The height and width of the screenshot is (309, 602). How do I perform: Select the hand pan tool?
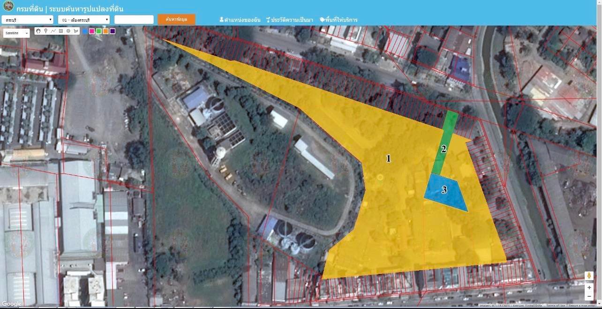pos(38,31)
